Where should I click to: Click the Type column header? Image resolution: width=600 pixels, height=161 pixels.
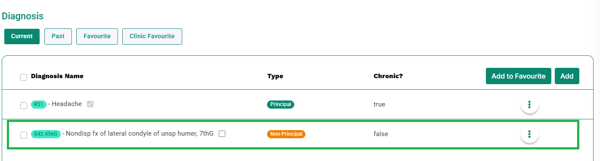[275, 76]
